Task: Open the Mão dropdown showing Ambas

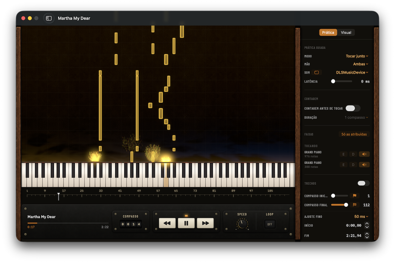Action: point(361,64)
